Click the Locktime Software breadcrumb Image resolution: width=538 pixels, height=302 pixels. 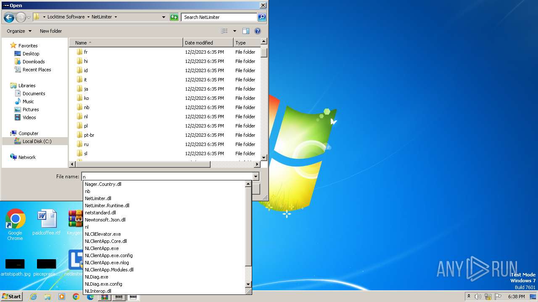[66, 17]
